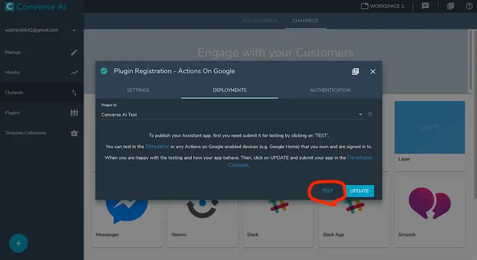The width and height of the screenshot is (477, 260).
Task: Click the UPDATE button
Action: pyautogui.click(x=360, y=191)
